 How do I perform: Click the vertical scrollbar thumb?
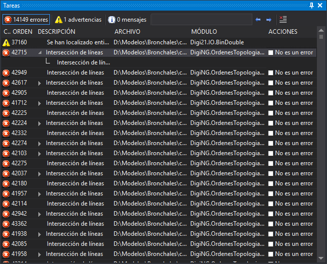coord(321,37)
